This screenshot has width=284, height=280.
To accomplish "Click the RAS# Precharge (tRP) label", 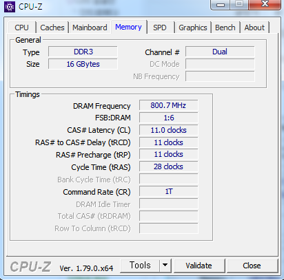I will click(93, 155).
